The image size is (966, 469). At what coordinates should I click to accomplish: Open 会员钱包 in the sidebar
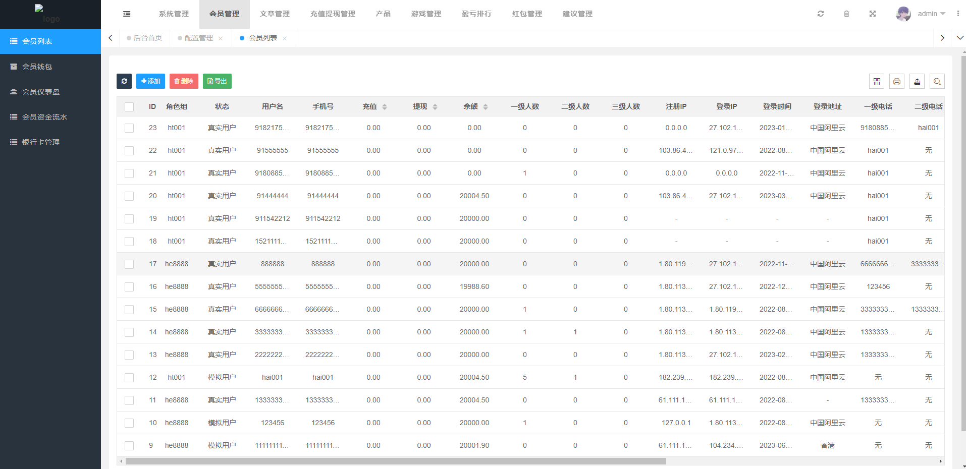pyautogui.click(x=37, y=67)
